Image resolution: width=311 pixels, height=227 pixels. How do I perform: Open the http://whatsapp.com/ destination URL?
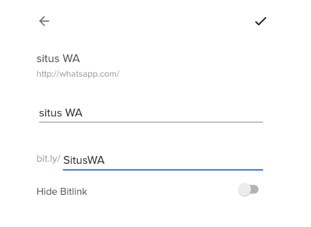click(78, 74)
